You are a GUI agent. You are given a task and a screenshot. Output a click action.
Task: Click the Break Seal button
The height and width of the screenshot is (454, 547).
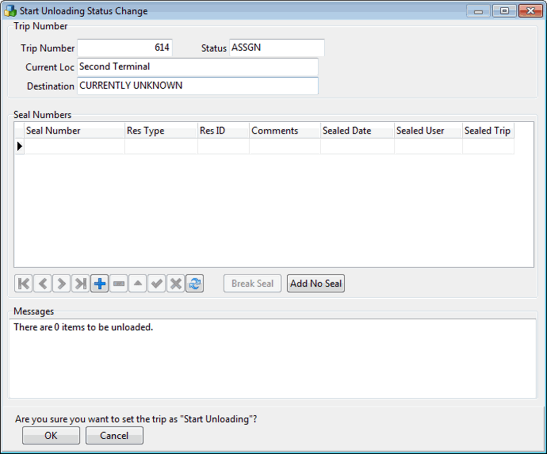click(252, 283)
